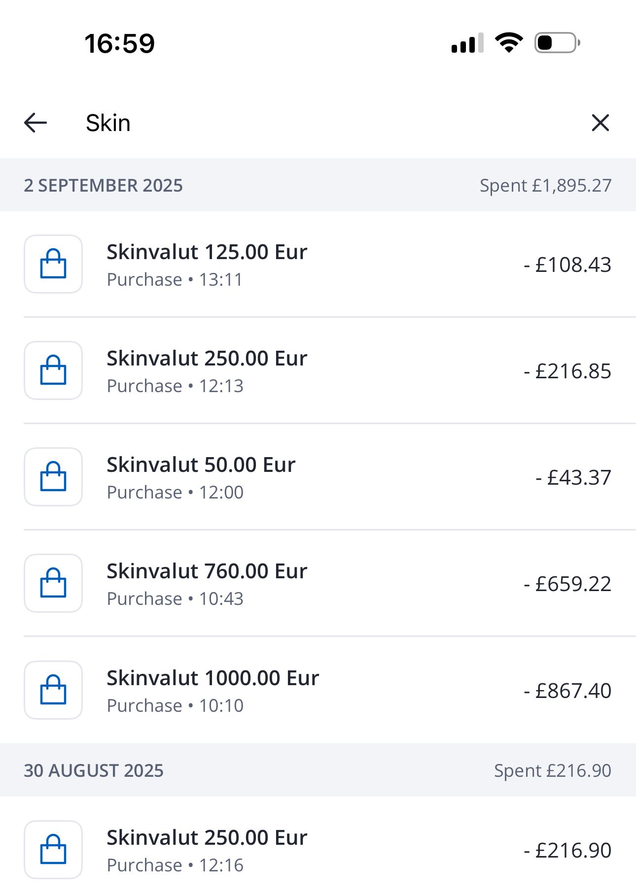Tap shopping bag icon for 10:43 purchase
This screenshot has height=895, width=636.
pos(53,583)
